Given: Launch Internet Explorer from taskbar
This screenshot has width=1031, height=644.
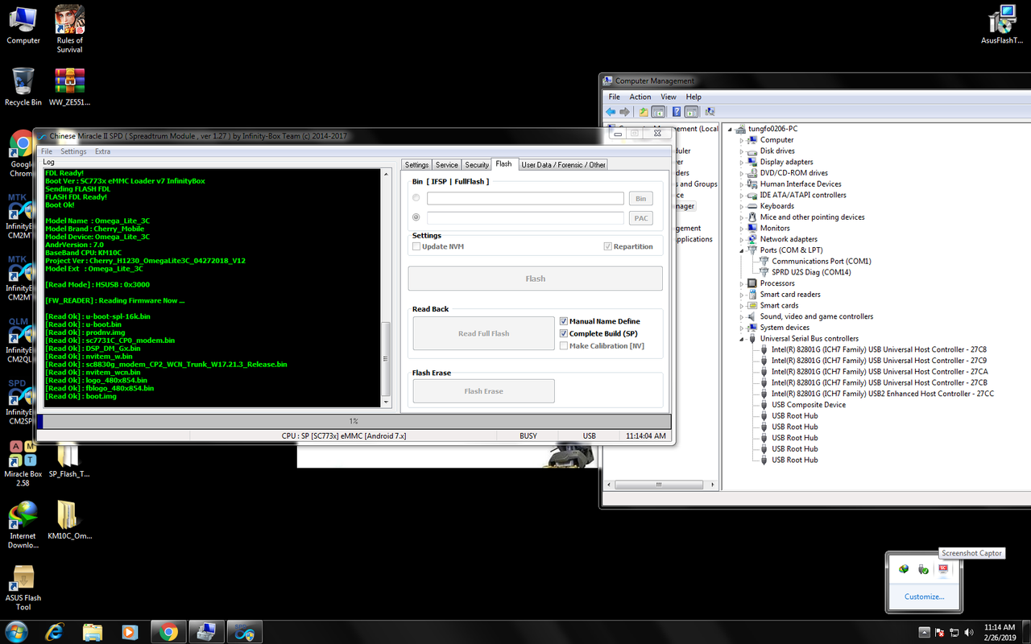Looking at the screenshot, I should (x=55, y=631).
